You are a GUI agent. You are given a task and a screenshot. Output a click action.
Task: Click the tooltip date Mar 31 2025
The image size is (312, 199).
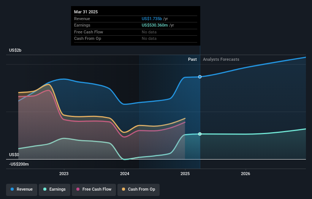(x=86, y=12)
